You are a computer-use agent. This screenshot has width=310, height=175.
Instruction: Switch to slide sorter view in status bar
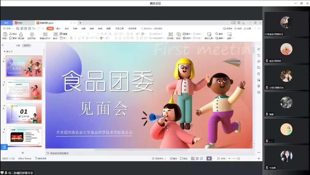pyautogui.click(x=197, y=159)
